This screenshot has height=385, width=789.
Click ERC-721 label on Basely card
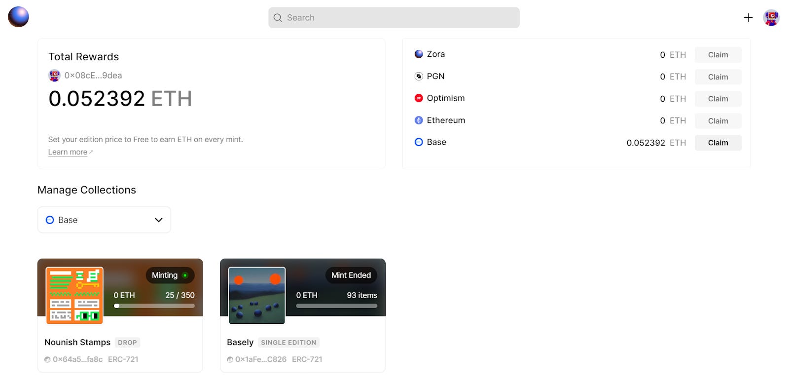307,360
